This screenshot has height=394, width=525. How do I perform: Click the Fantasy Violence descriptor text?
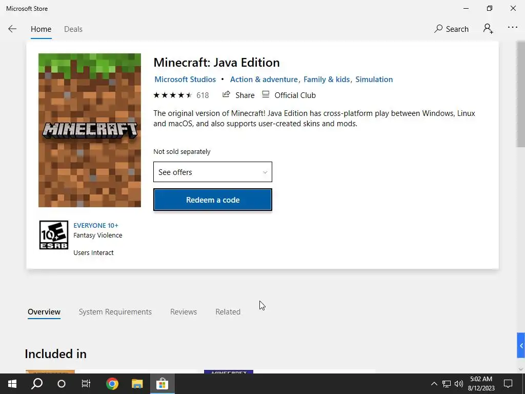98,235
